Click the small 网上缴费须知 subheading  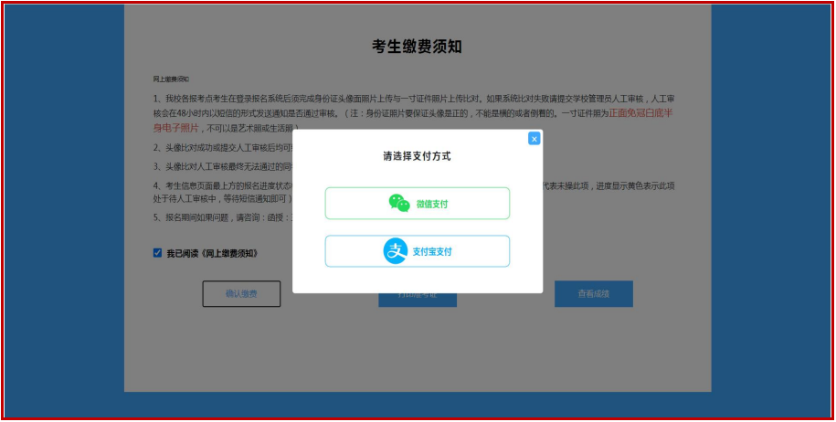click(171, 79)
